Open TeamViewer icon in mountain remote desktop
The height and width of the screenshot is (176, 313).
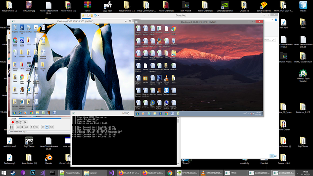[x=166, y=92]
